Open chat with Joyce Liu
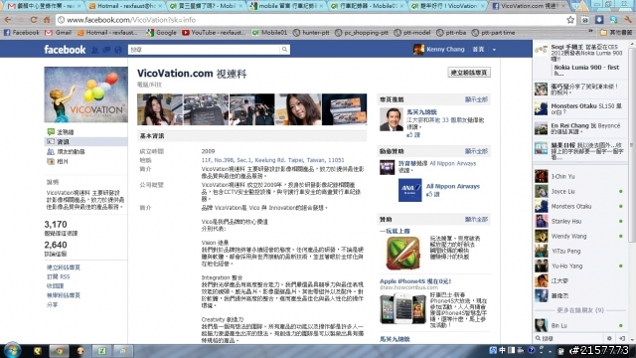Viewport: 636px width, 358px height. pyautogui.click(x=580, y=192)
